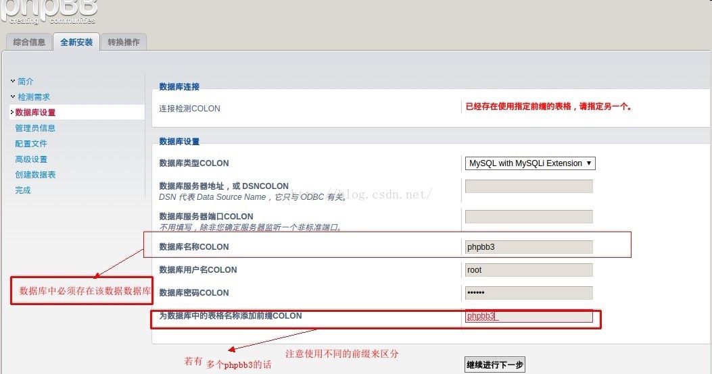
Task: Click the database name field containing phpbb3
Action: click(529, 247)
